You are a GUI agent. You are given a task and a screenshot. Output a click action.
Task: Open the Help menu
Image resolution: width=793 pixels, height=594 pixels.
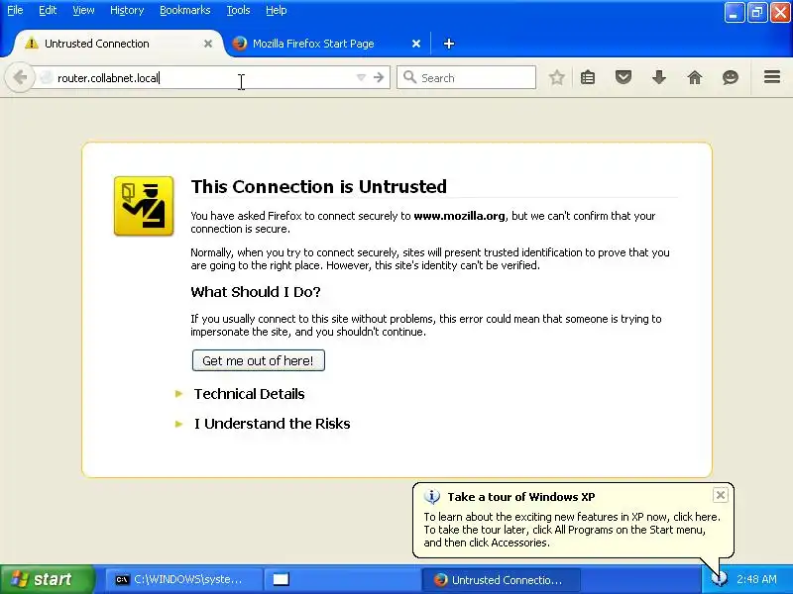click(277, 10)
